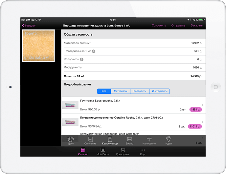Expand the Coraline Roche coating row chevron
The width and height of the screenshot is (226, 174).
pos(203,122)
